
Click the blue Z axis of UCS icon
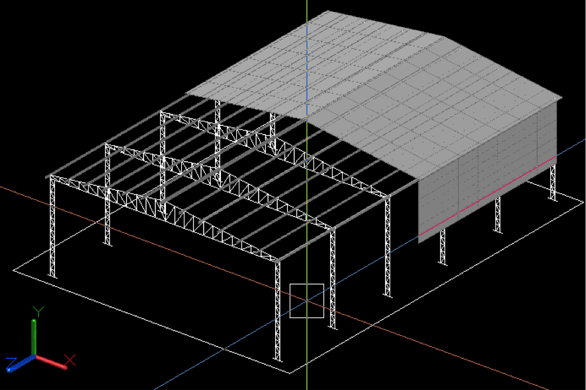point(21,364)
